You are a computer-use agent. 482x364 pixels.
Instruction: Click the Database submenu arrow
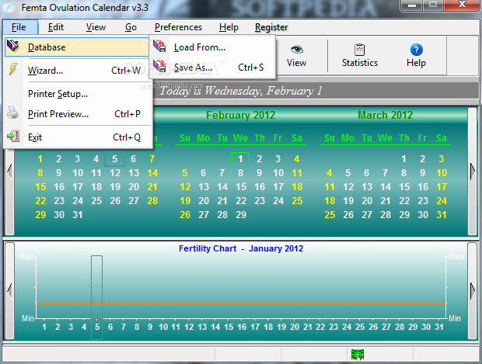tap(144, 46)
